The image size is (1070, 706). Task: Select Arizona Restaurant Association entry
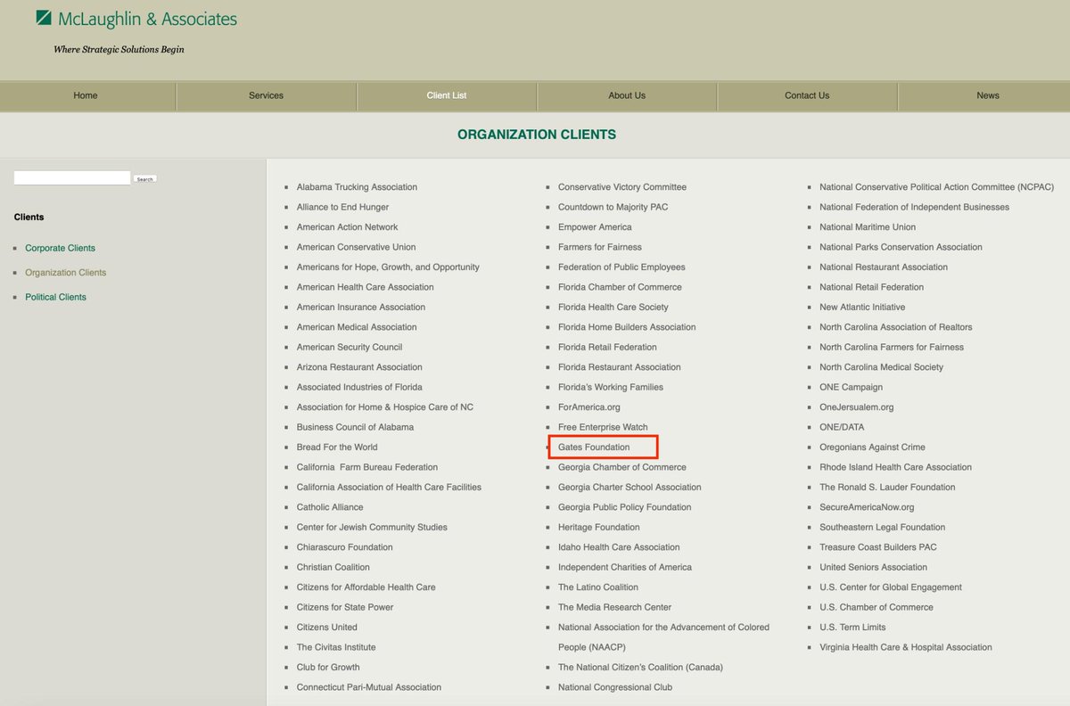pos(359,367)
